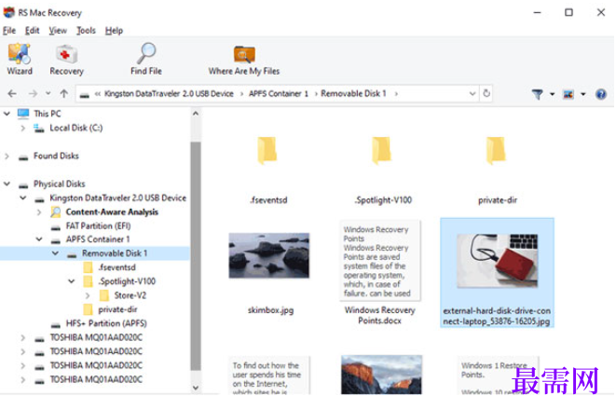Click the tree panel scrollbar thumb

point(196,255)
